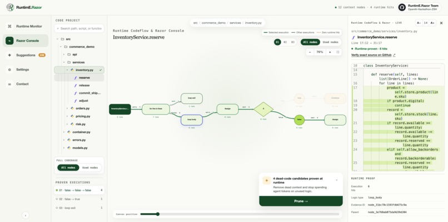The height and width of the screenshot is (222, 448).
Task: Click the fit-to-screen canvas icon
Action: tap(338, 52)
